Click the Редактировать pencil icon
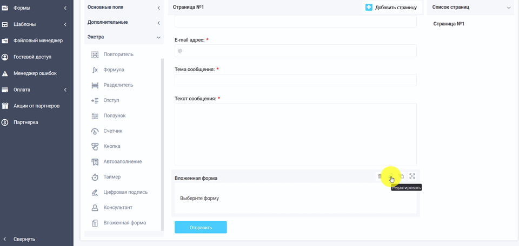 390,176
